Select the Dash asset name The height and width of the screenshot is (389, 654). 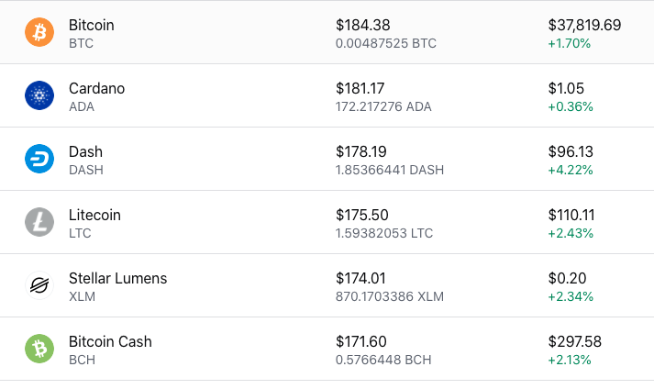[x=85, y=152]
